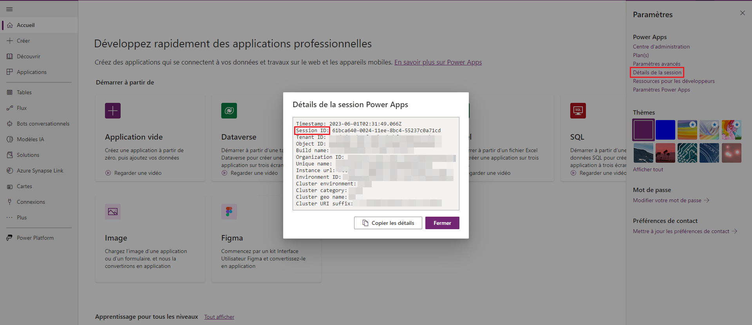Toggle the hamburger navigation menu
This screenshot has height=325, width=752.
(9, 9)
